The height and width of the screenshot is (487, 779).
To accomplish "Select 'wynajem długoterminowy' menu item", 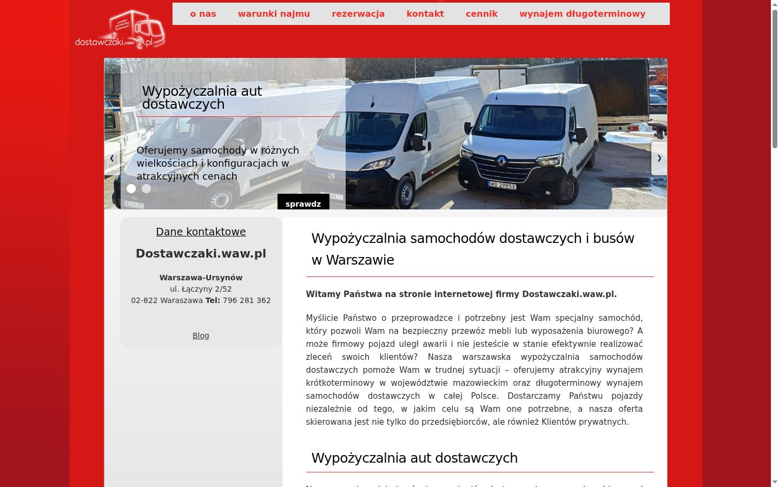I will coord(582,14).
